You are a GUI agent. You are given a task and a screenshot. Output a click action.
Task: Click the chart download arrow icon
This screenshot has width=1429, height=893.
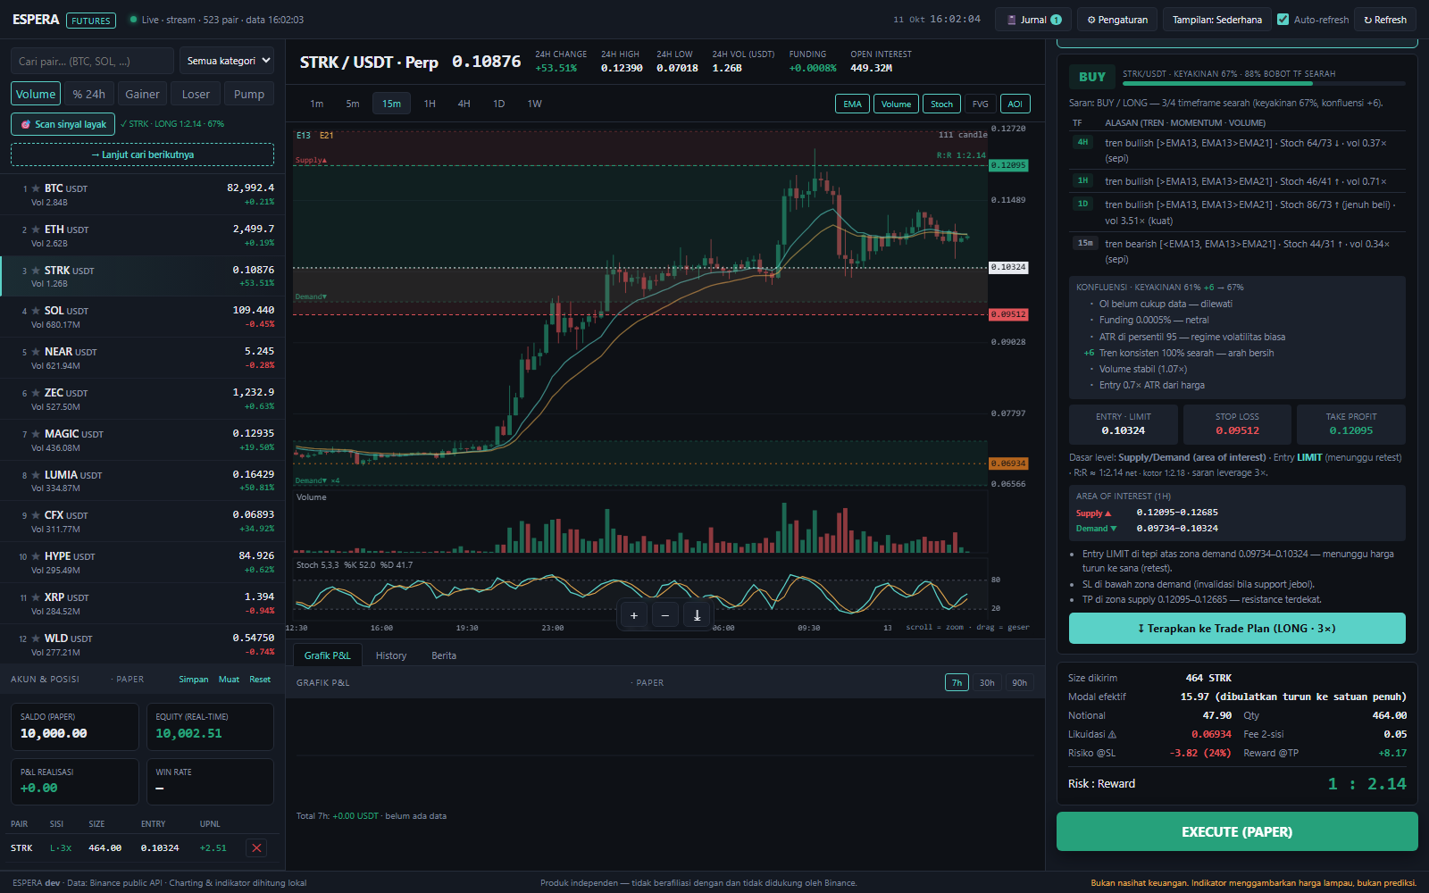click(698, 615)
